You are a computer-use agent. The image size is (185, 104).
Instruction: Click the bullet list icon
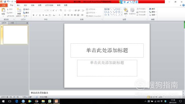[65, 11]
